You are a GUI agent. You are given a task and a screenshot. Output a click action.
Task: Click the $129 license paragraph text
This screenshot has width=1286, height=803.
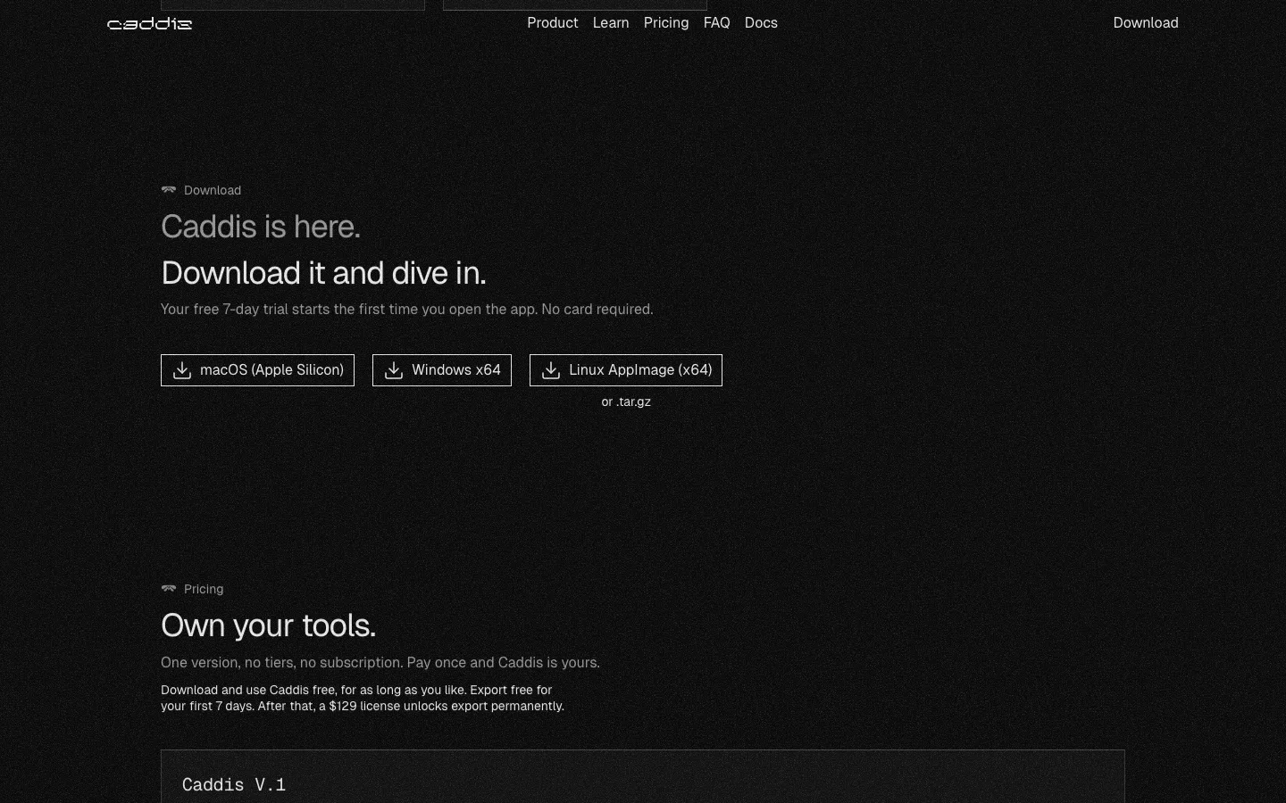[363, 698]
